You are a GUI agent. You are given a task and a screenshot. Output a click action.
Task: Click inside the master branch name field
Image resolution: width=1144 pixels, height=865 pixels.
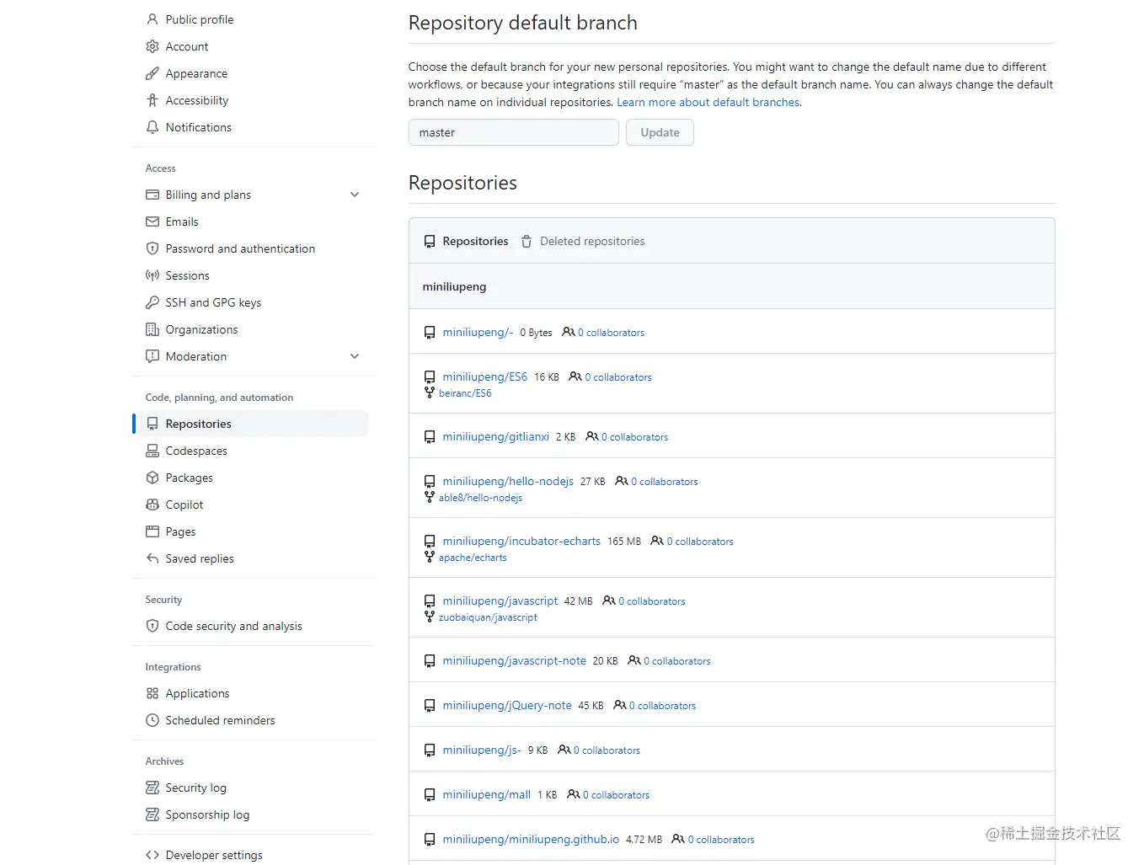[513, 132]
